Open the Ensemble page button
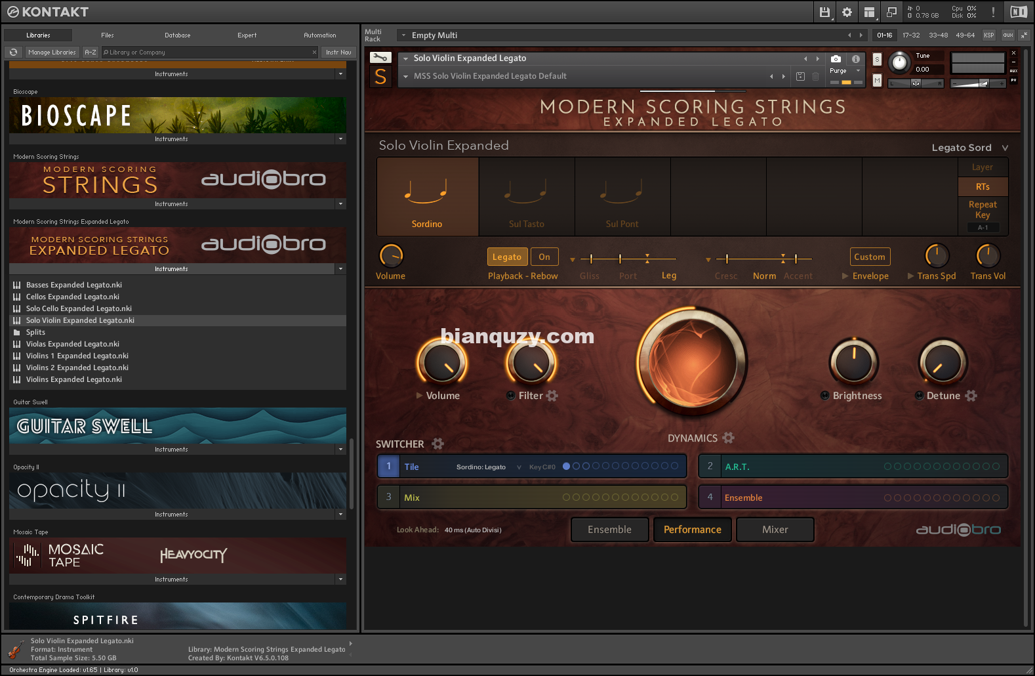The image size is (1035, 676). pos(610,530)
